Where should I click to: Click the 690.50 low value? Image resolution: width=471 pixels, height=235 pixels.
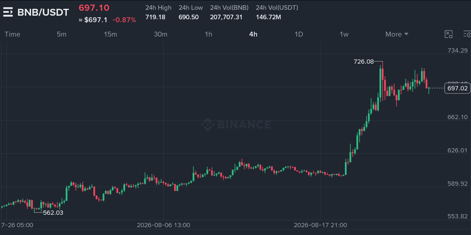coord(188,17)
